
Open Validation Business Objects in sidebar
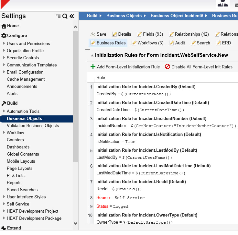(33, 125)
